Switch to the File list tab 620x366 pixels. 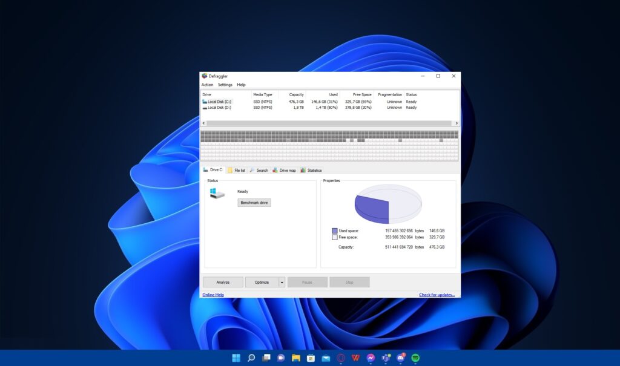pyautogui.click(x=237, y=171)
